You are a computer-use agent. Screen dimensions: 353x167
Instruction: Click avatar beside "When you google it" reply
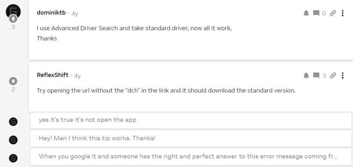click(x=13, y=158)
